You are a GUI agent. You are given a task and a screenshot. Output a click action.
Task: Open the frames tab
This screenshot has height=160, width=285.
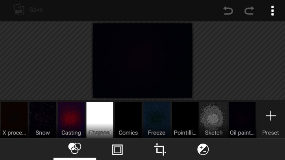pyautogui.click(x=117, y=149)
